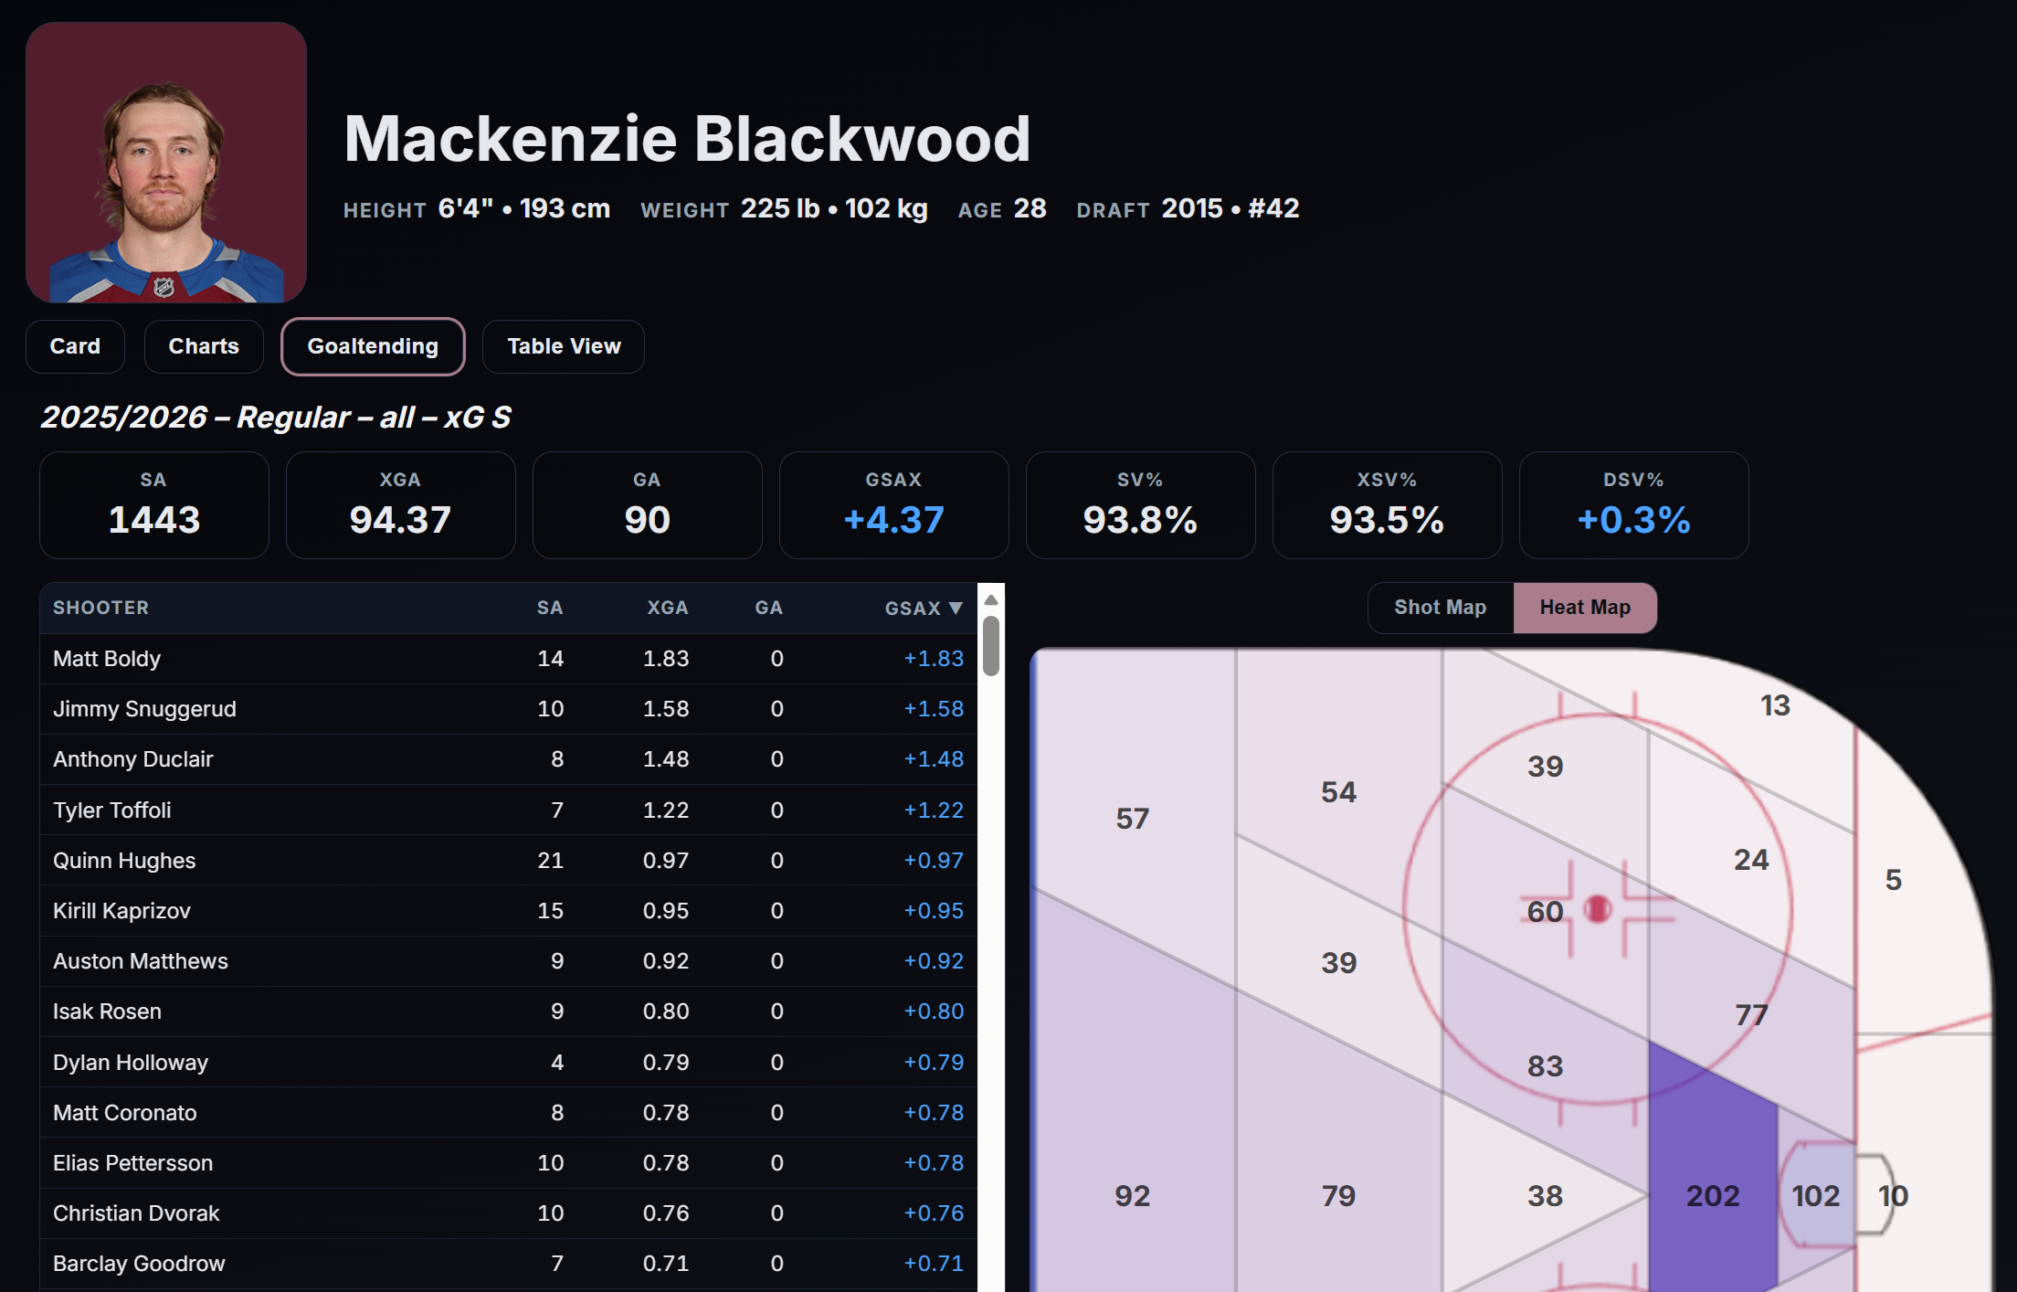Click the GSAX +4.37 stat card
The image size is (2017, 1292).
point(893,505)
